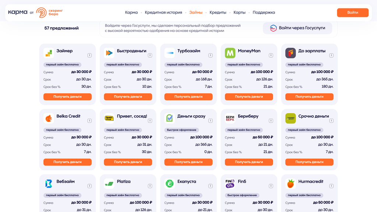Click the Быстроденьги logo icon
Image resolution: width=377 pixels, height=212 pixels.
pyautogui.click(x=109, y=53)
